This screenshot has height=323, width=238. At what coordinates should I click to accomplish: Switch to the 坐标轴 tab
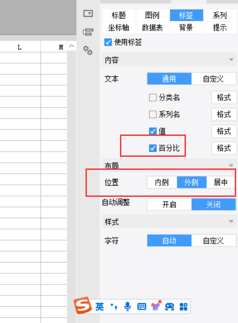coord(119,27)
